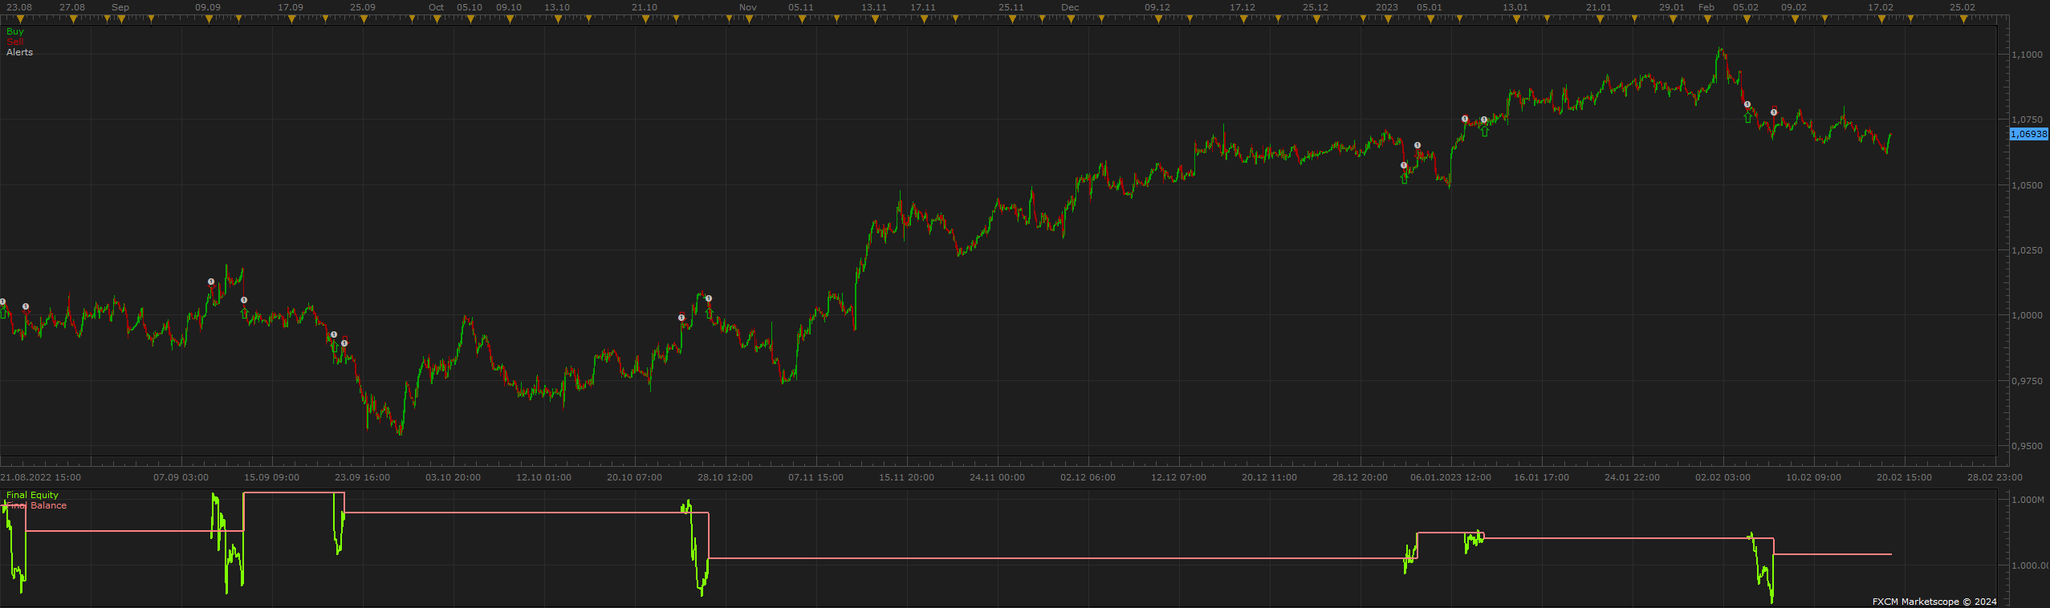Click the 1,0500 price axis label
Screen dimensions: 2050x608
coord(2027,185)
